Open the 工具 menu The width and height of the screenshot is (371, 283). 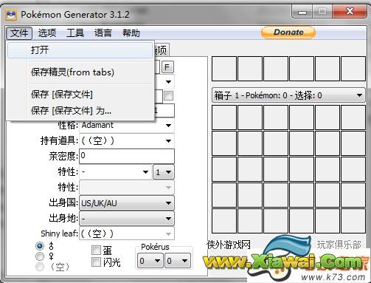[75, 33]
